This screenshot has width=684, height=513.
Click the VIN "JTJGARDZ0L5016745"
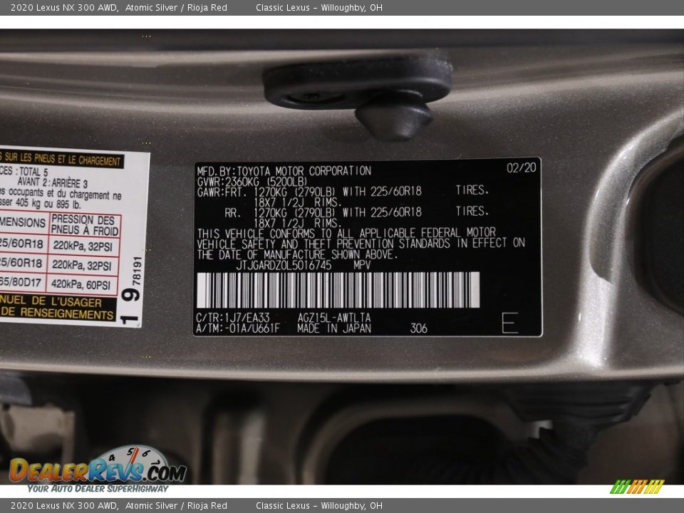(284, 265)
